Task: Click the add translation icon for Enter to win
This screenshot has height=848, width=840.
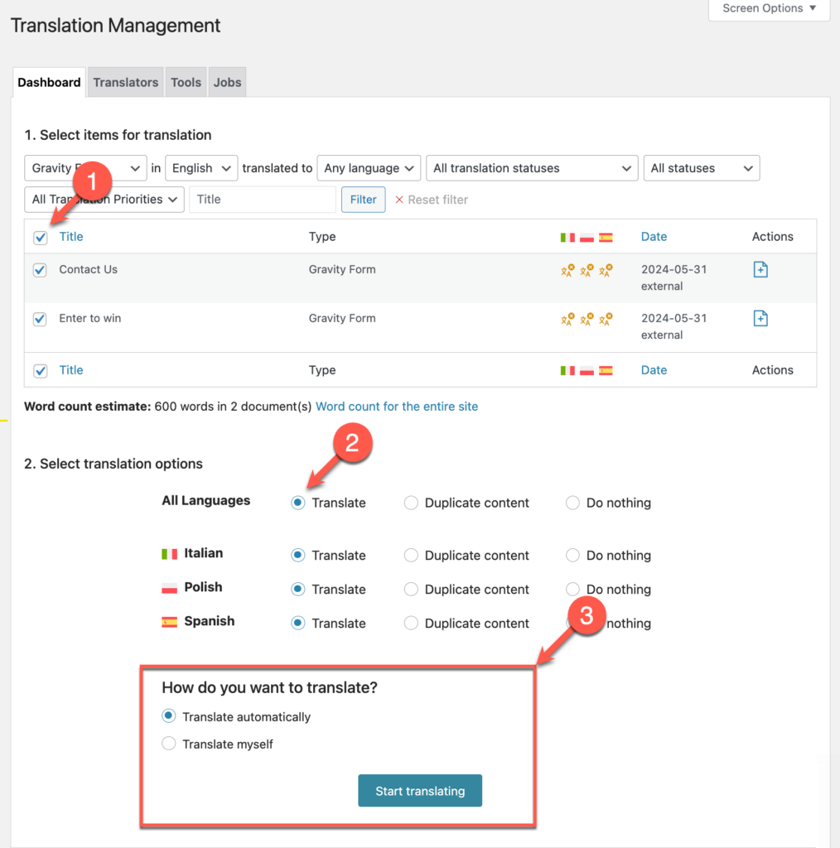Action: tap(760, 317)
